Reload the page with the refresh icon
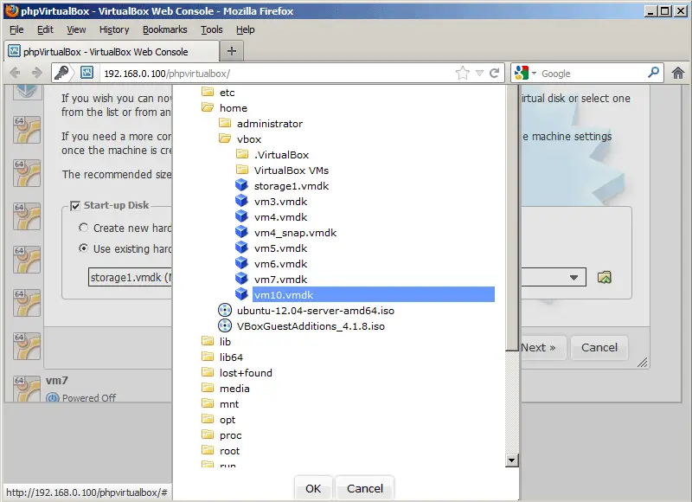Screen dimensions: 692x502 click(x=494, y=73)
